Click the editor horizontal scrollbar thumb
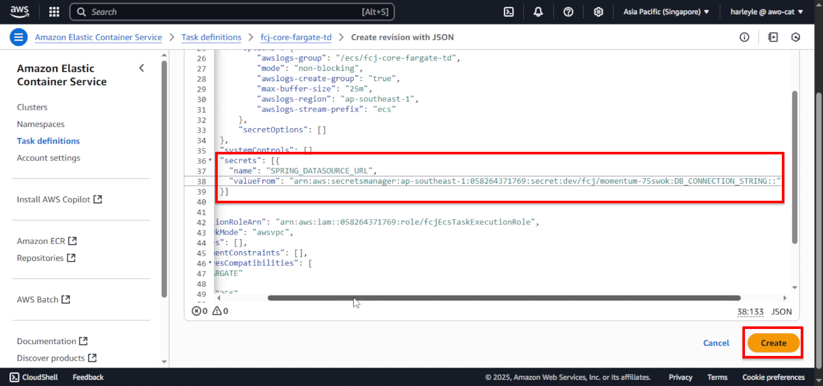Screen dimensions: 823x386 (x=504, y=298)
